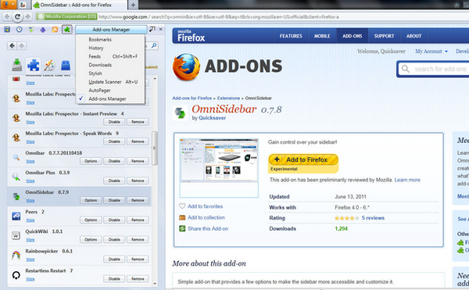Choose Stylish from sidebar menu
Image resolution: width=469 pixels, height=290 pixels.
pyautogui.click(x=110, y=73)
